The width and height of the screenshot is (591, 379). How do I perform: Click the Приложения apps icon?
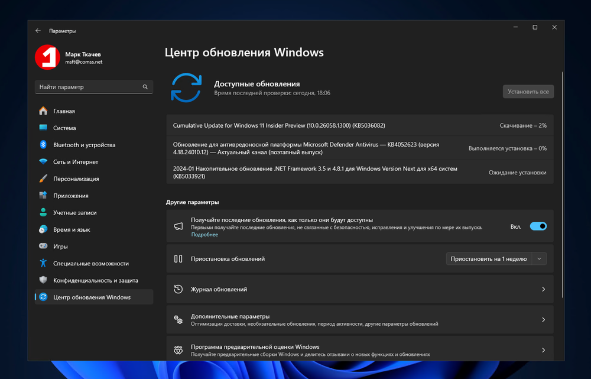[x=43, y=195]
